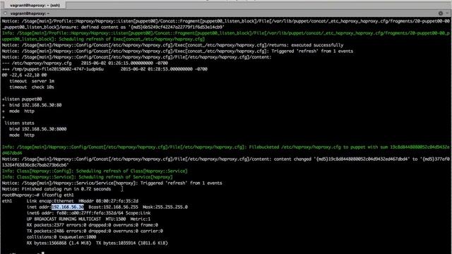Screen dimensions: 452x254
Task: Click 'HWaddr 08:00:27:fa:35:2d' text
Action: [x=108, y=200]
